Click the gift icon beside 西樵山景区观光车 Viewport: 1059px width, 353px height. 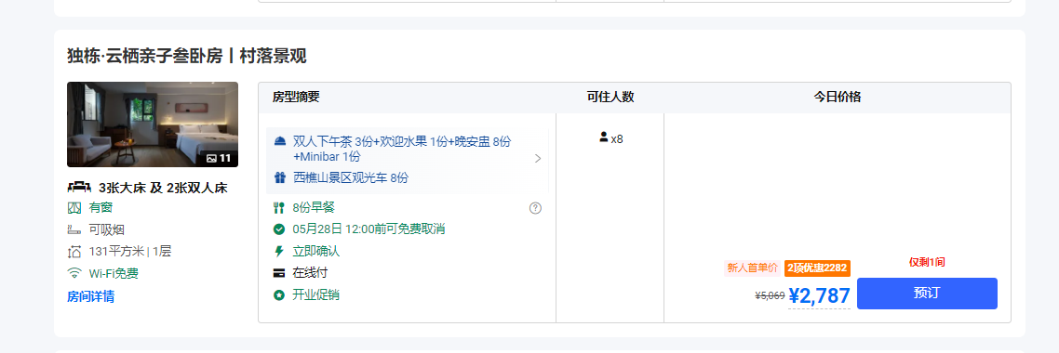279,177
